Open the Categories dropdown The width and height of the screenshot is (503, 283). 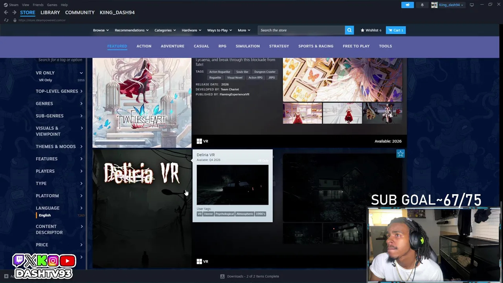coord(165,30)
